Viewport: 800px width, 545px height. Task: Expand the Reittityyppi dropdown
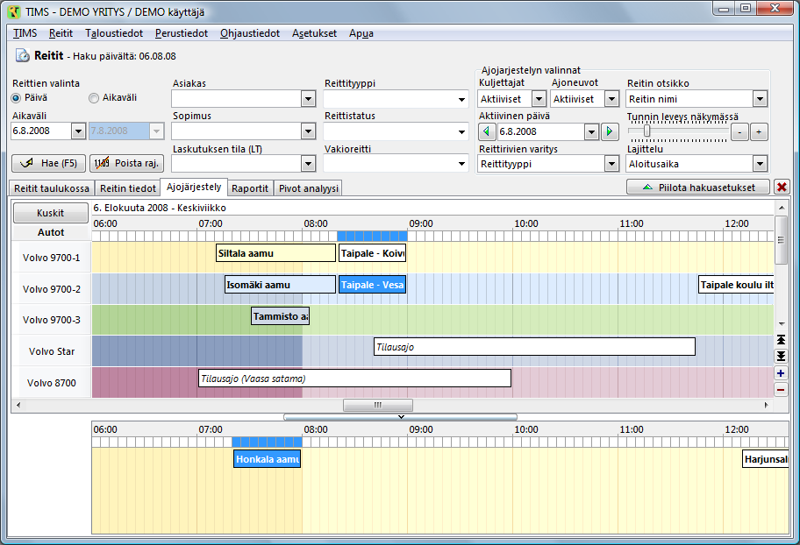coord(461,99)
